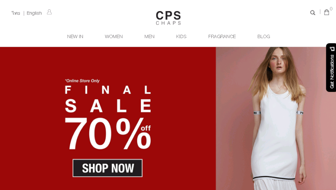336x190 pixels.
Task: Open the FRAGRANCE menu
Action: (222, 37)
